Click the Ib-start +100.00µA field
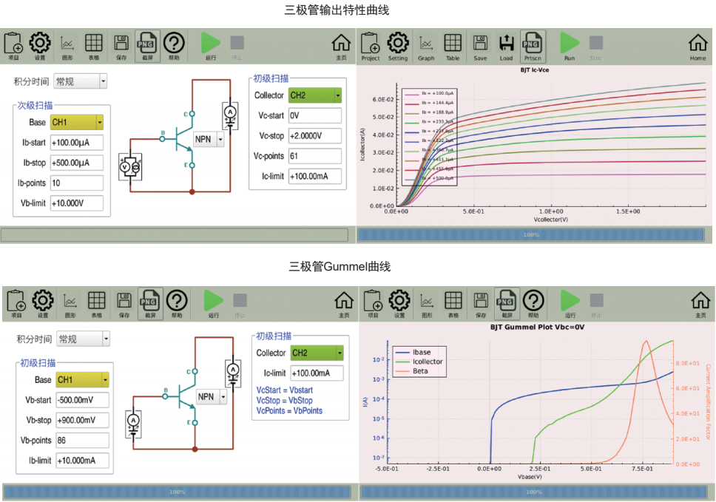Viewport: 716px width, 502px height. click(x=77, y=143)
